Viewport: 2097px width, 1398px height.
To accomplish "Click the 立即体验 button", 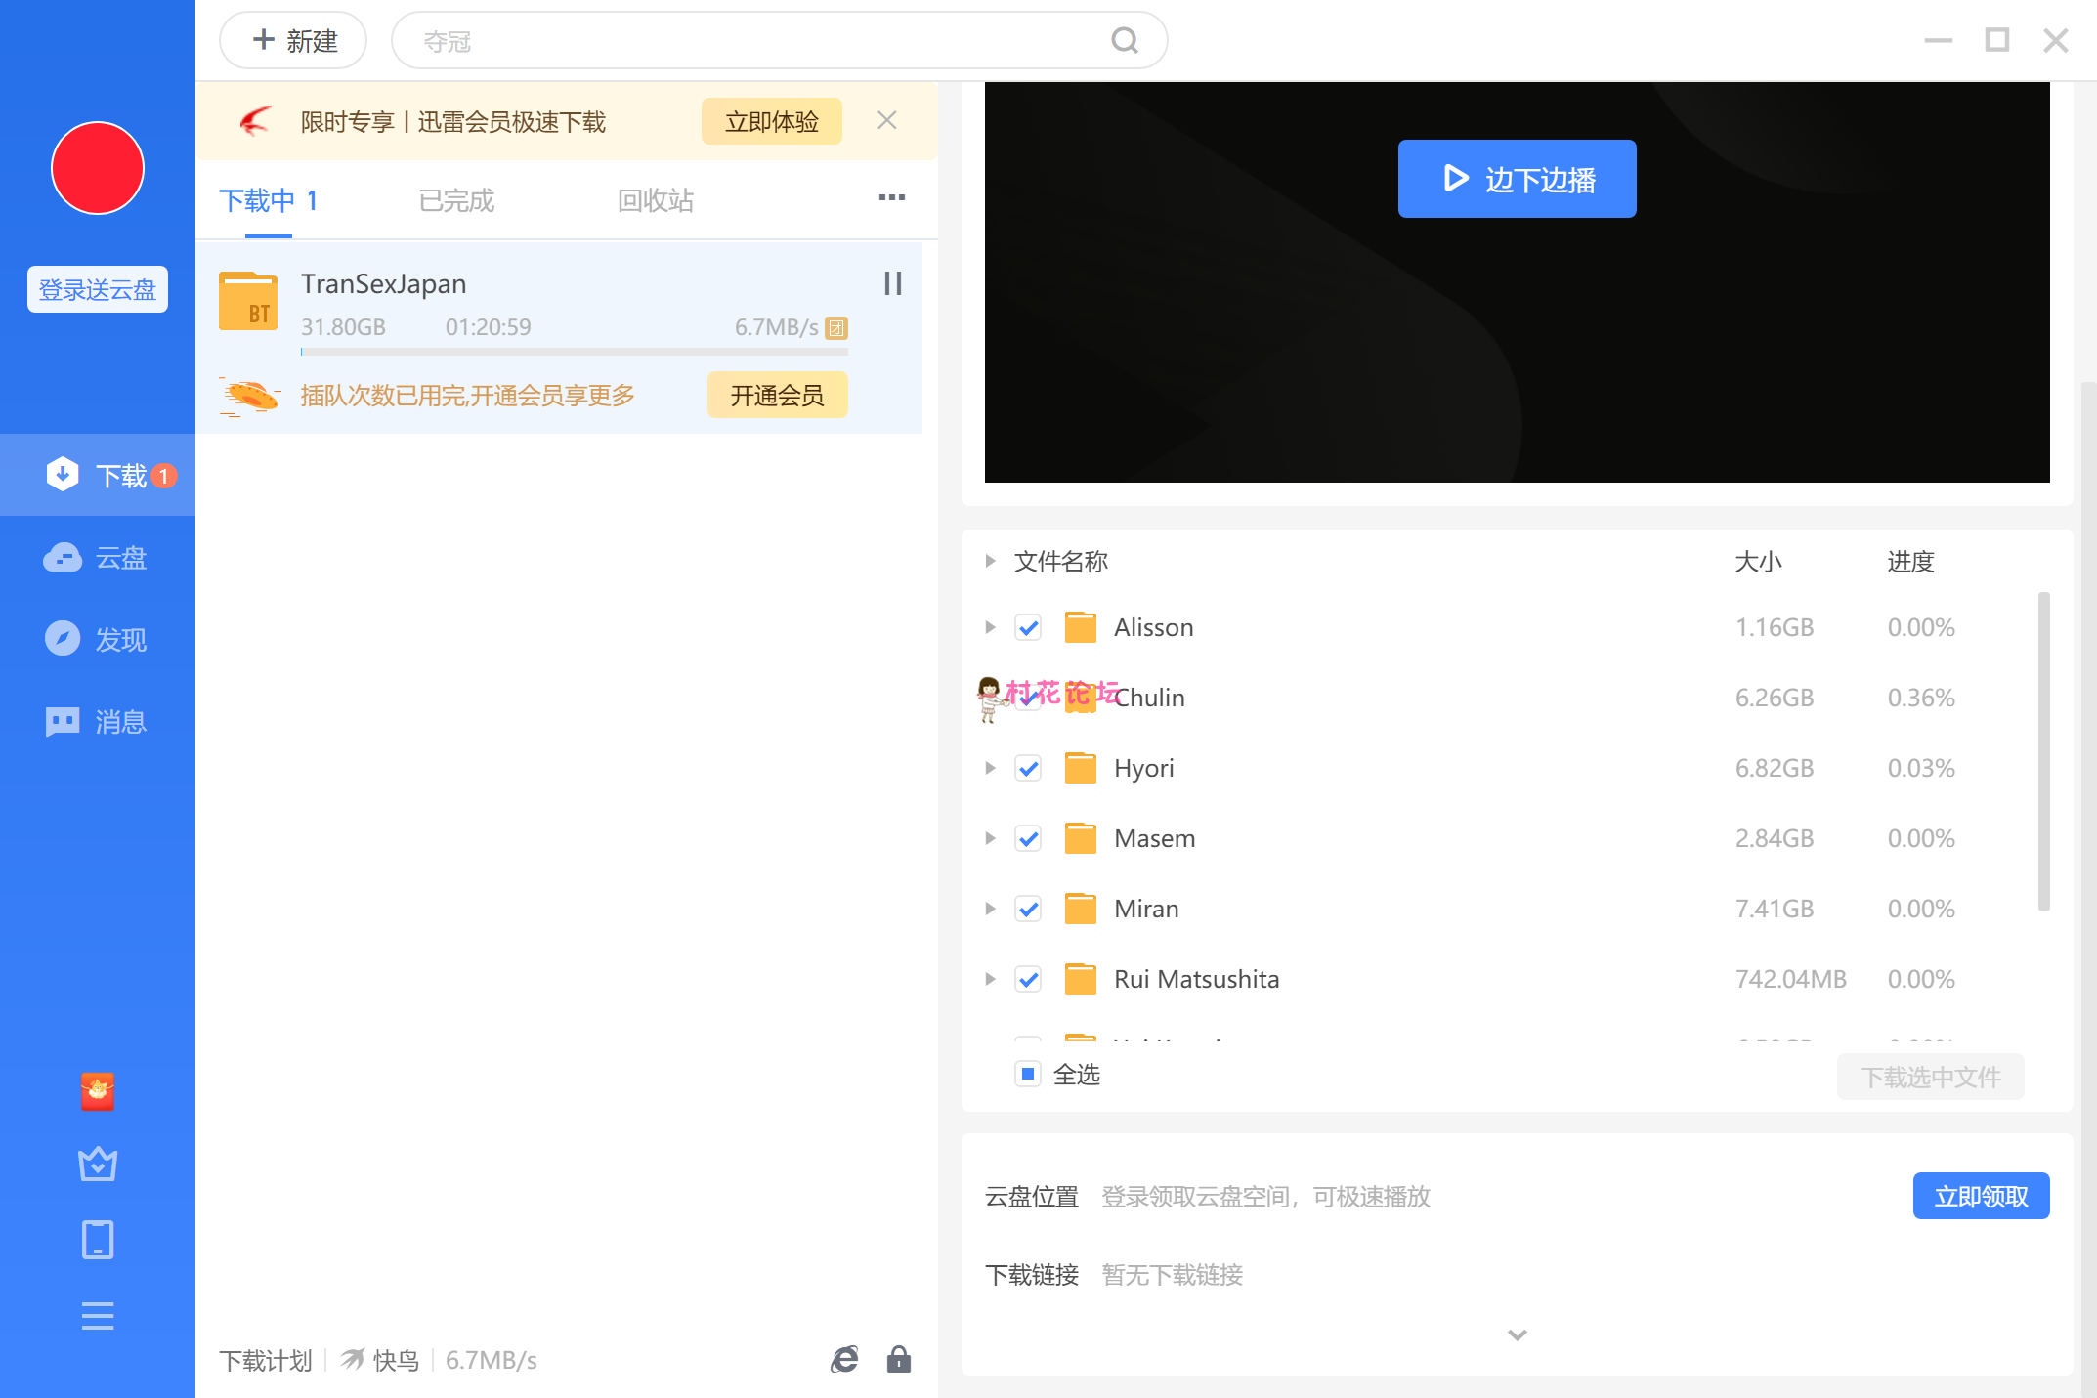I will (772, 121).
